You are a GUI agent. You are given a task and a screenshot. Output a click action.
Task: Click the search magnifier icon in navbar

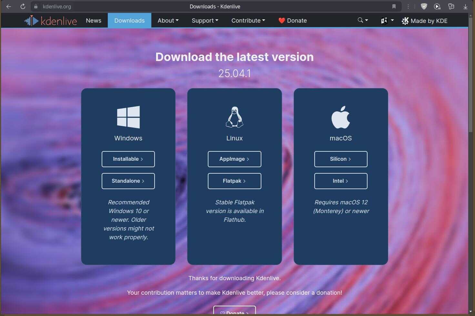[x=360, y=20]
